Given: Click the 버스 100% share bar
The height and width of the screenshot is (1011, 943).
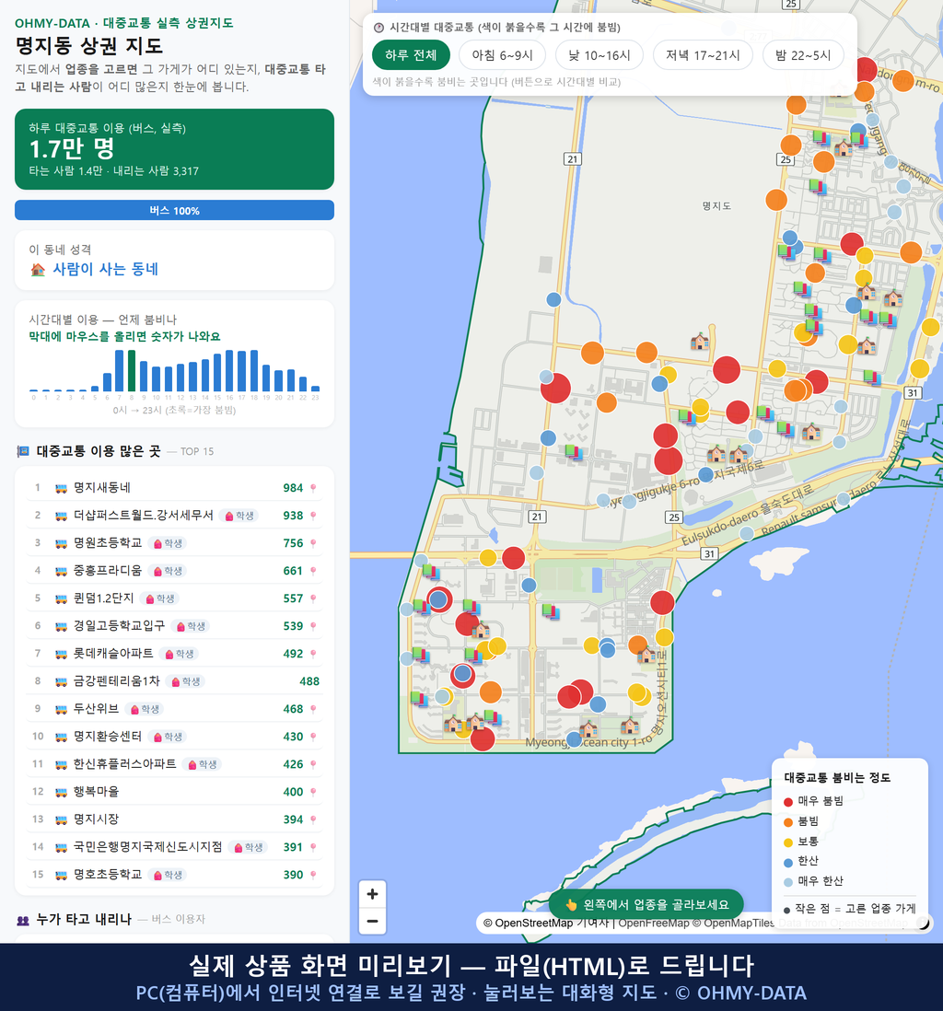Looking at the screenshot, I should point(174,210).
